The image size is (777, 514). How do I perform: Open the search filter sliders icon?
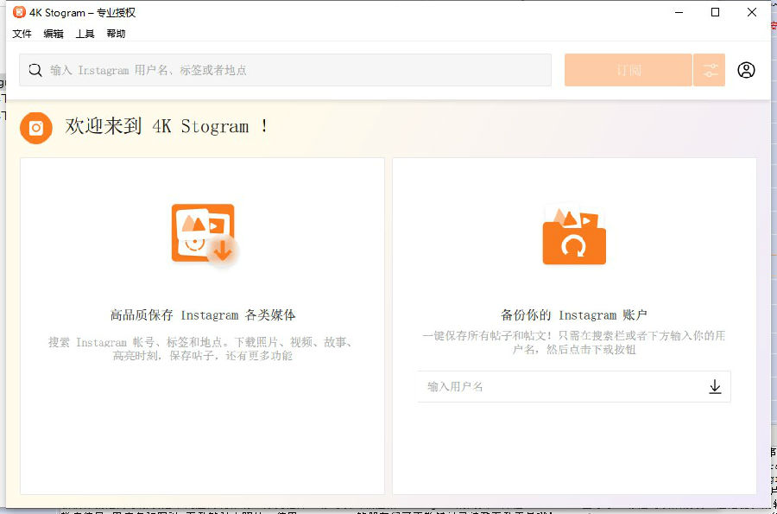(709, 70)
